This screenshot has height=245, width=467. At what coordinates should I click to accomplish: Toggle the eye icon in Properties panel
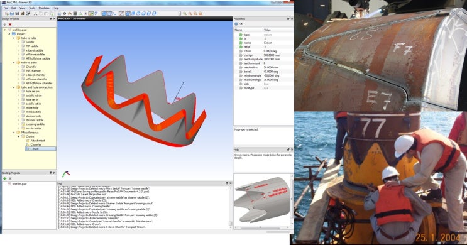[x=241, y=24]
